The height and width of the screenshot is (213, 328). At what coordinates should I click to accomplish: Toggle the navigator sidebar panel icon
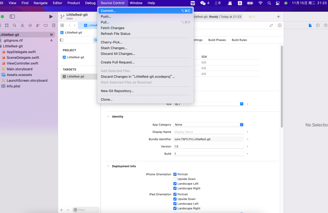[x=12, y=17]
